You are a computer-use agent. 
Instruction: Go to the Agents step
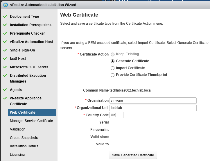tap(16, 90)
